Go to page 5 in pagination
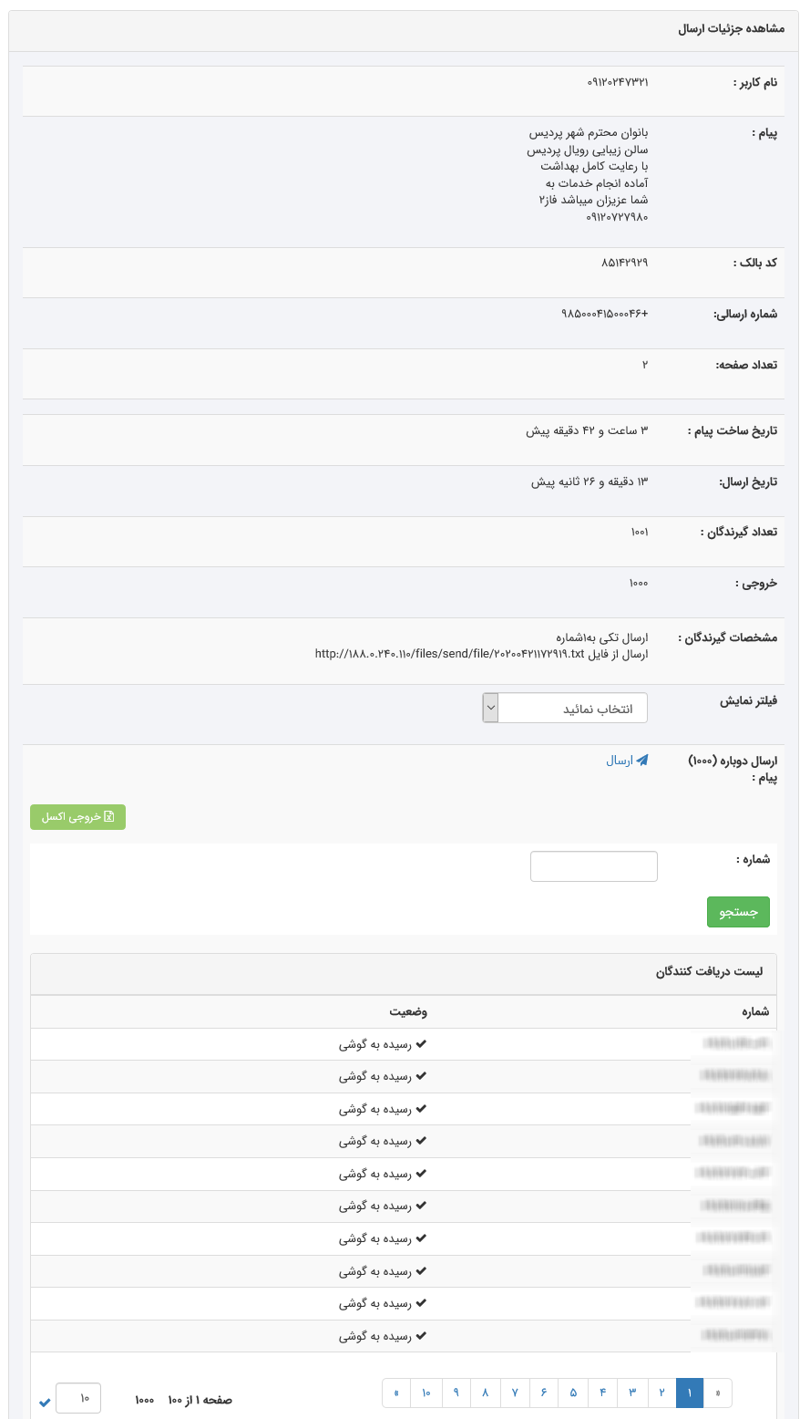The width and height of the screenshot is (810, 1419). (573, 1393)
